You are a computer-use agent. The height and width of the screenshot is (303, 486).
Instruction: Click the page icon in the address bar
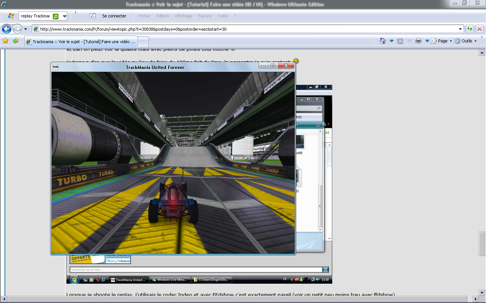point(36,29)
